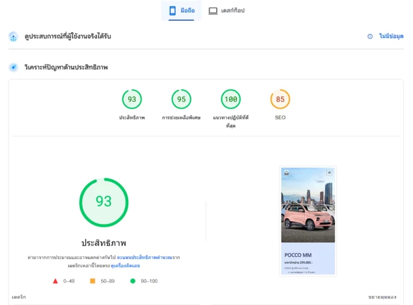Select the 100 best practices gauge

tap(231, 99)
